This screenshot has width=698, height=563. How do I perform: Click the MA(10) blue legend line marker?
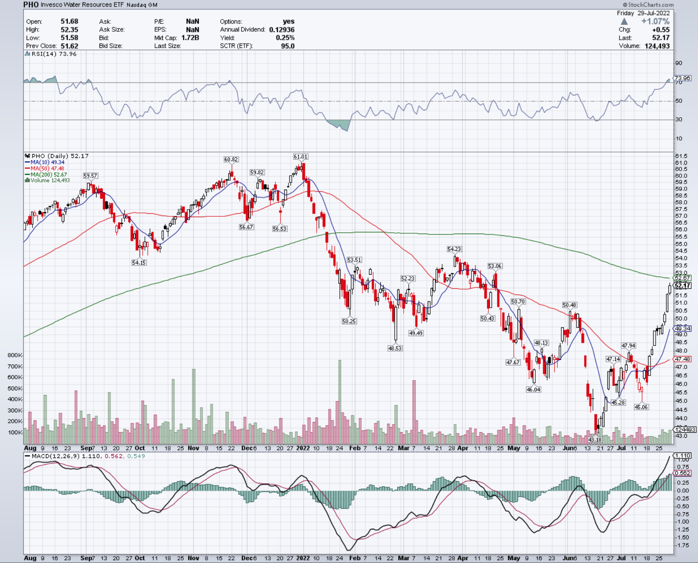[x=28, y=163]
